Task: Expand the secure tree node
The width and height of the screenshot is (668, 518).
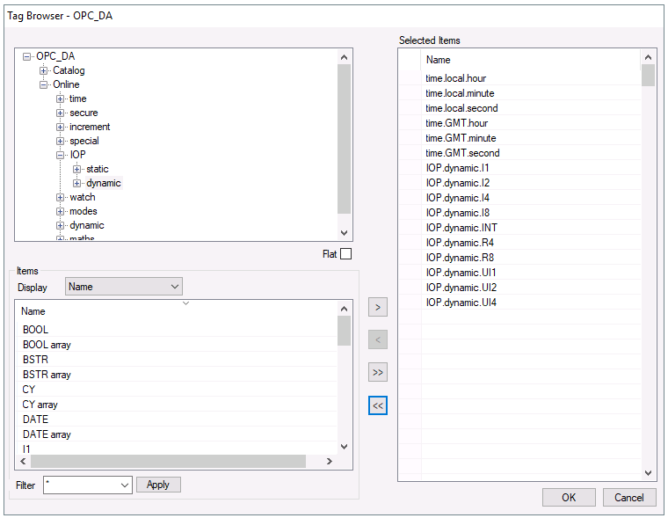Action: click(x=60, y=113)
